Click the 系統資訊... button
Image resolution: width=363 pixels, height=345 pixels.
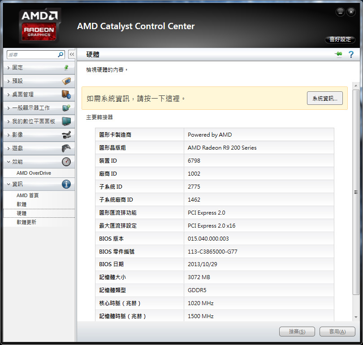325,98
